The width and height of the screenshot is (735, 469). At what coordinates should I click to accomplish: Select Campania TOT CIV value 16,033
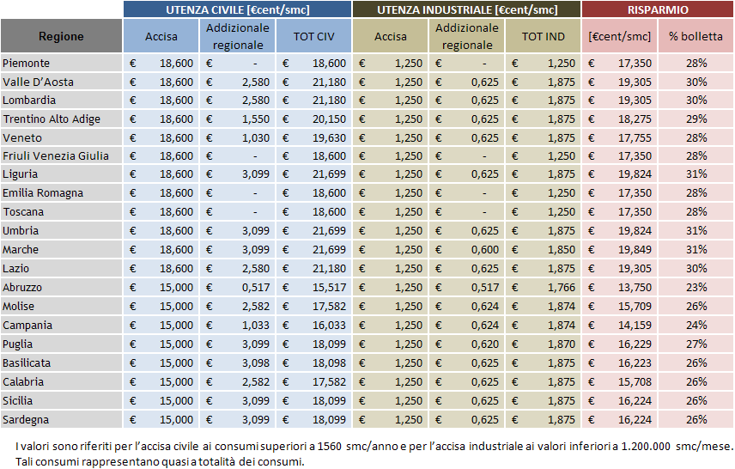[x=329, y=325]
